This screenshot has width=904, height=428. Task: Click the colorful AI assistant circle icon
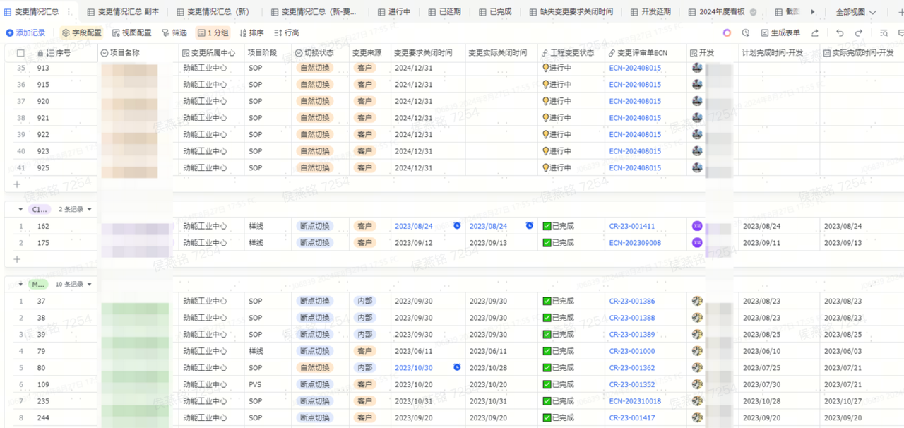point(727,33)
